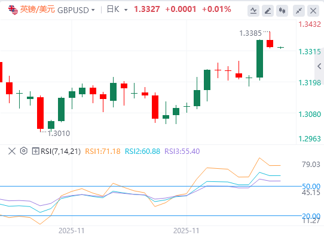Select the RSI3:55.40 purple value
Image resolution: width=324 pixels, height=238 pixels.
(182, 152)
